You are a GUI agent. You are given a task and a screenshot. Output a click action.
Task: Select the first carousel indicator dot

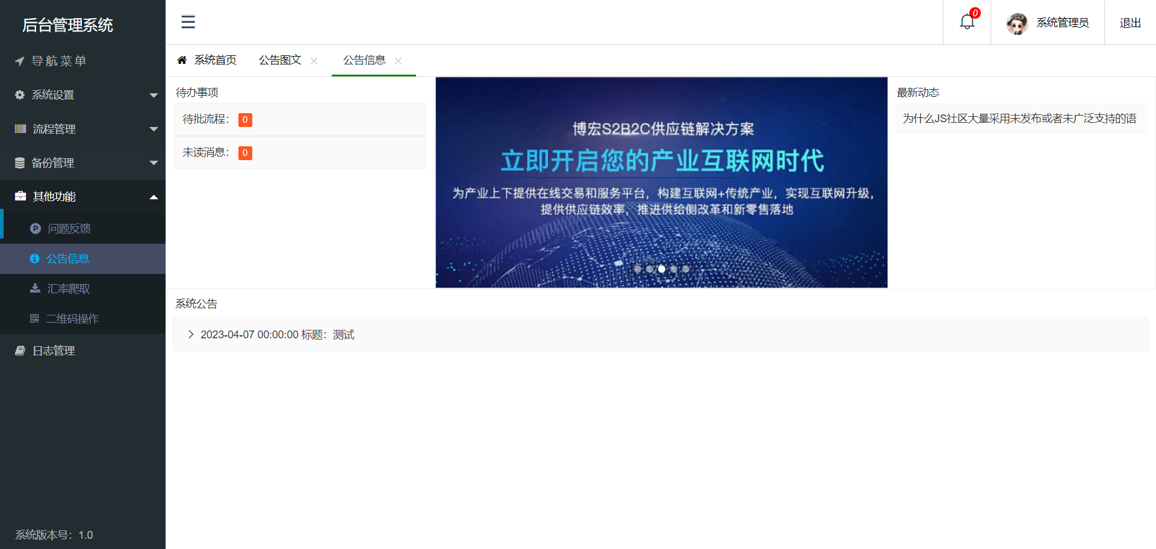click(638, 269)
